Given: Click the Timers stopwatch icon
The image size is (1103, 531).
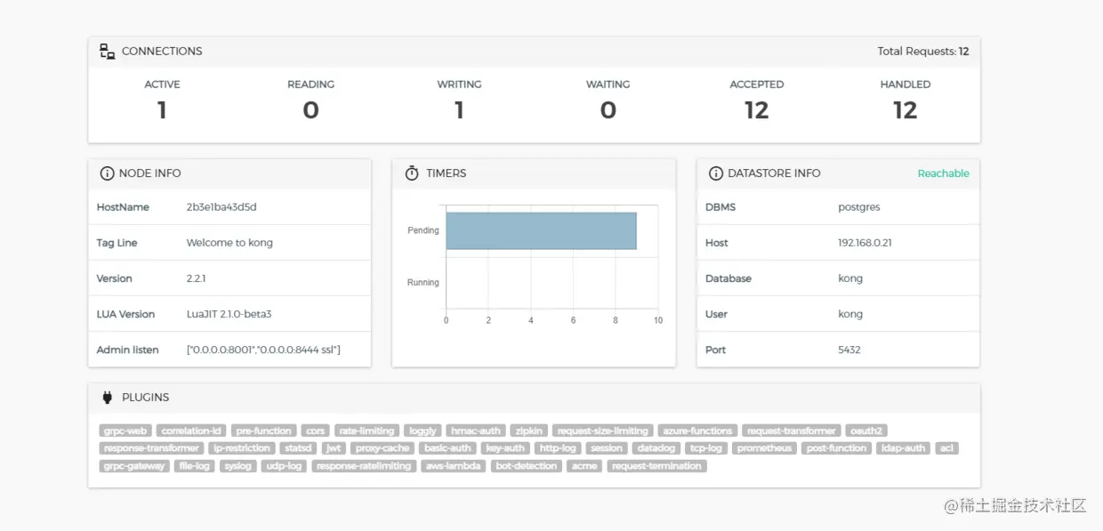Looking at the screenshot, I should [411, 173].
